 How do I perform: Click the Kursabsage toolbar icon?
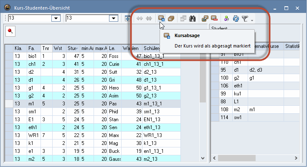click(x=162, y=19)
